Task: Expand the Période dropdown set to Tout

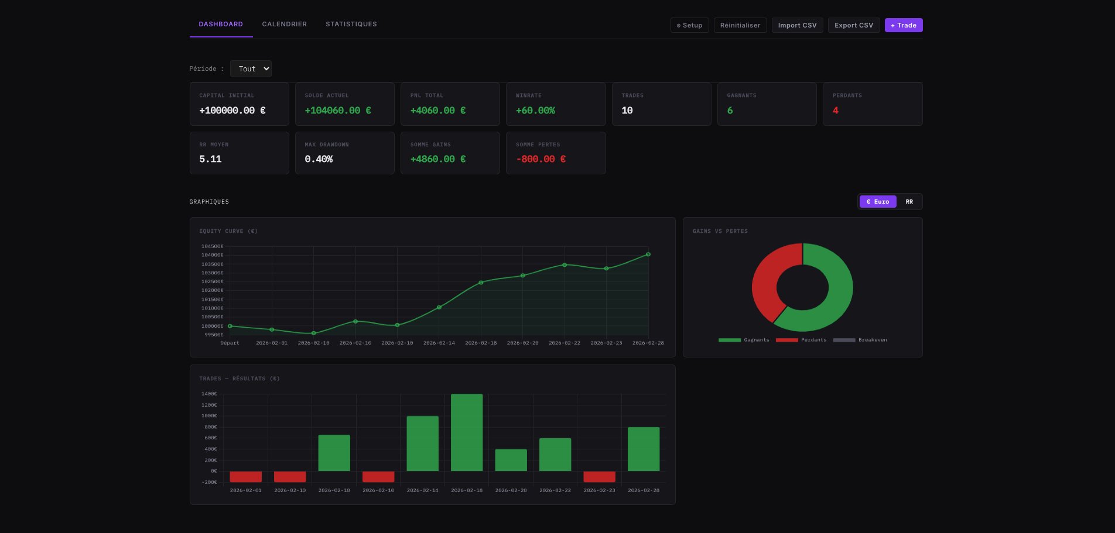Action: (251, 69)
